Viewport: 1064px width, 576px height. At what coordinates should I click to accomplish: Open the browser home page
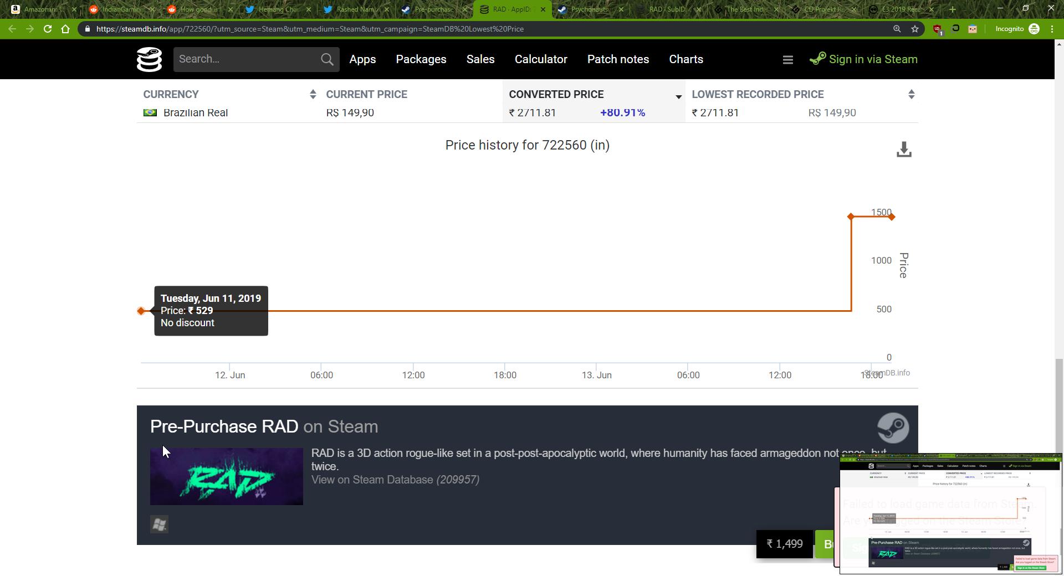[x=65, y=29]
